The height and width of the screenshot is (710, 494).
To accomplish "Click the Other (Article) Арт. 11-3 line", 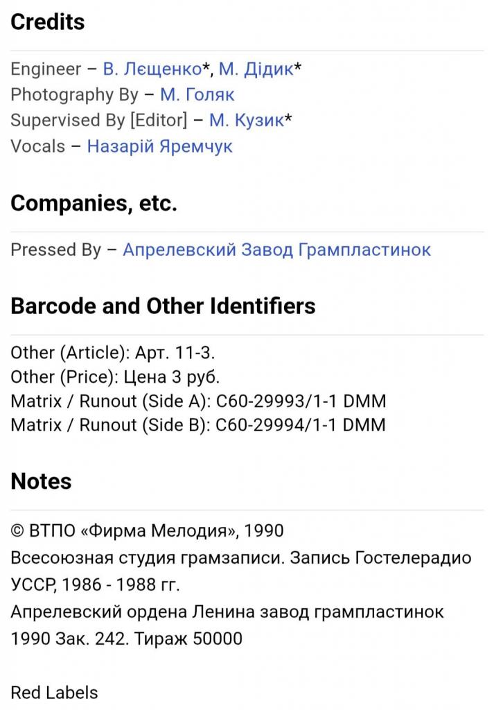I will tap(113, 353).
